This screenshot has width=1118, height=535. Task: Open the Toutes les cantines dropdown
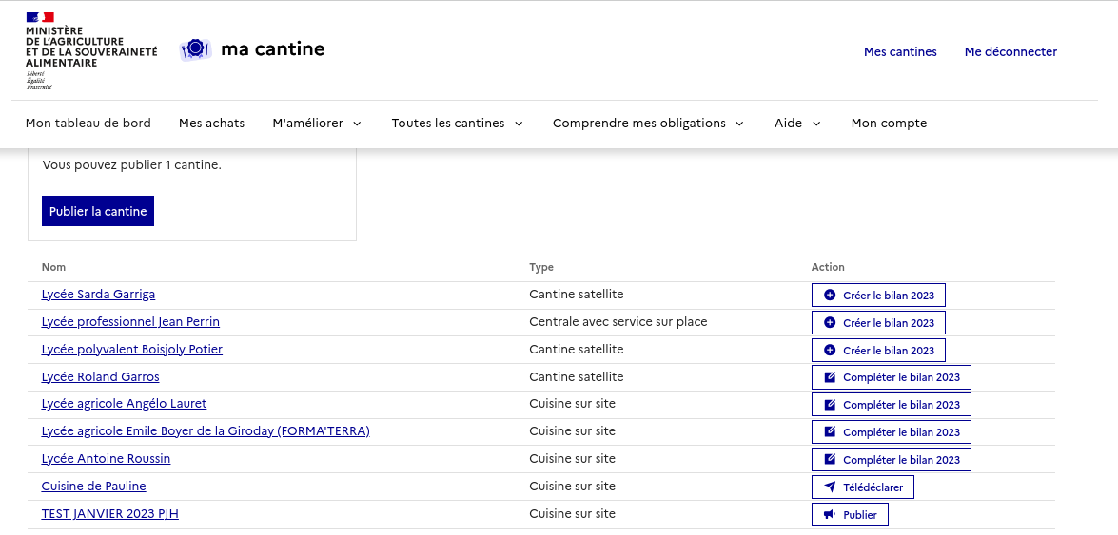(x=457, y=124)
